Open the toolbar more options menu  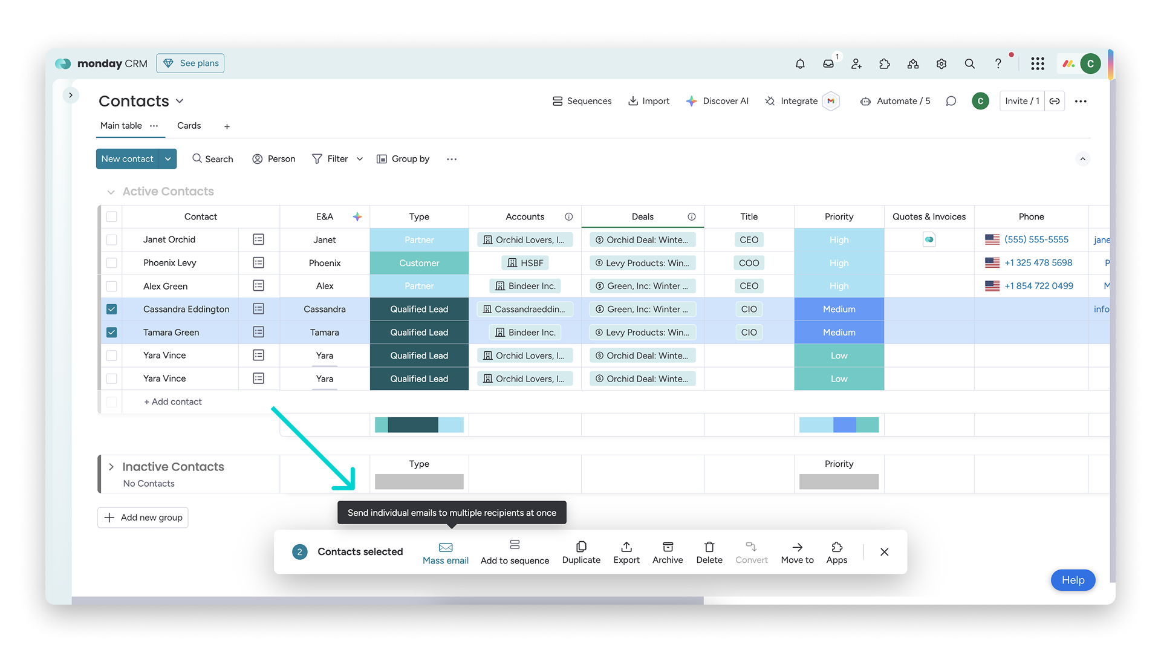click(452, 159)
